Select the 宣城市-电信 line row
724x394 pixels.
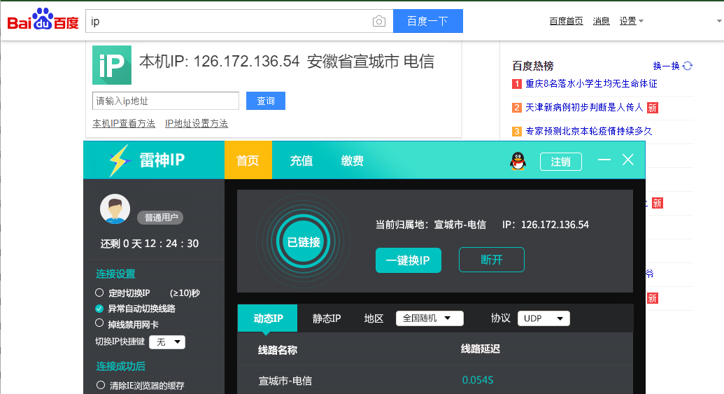coord(434,380)
